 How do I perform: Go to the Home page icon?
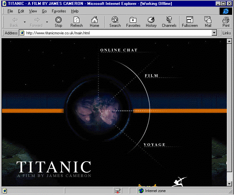click(94, 22)
